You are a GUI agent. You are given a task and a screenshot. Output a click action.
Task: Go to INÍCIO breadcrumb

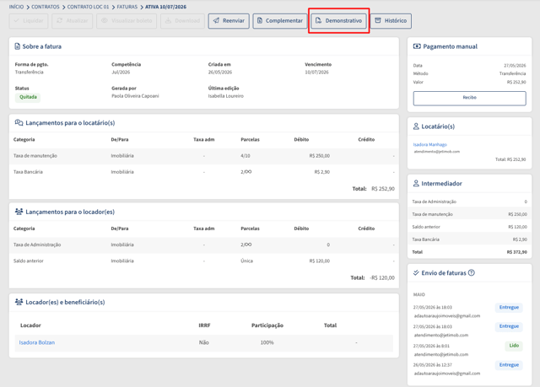(x=17, y=7)
